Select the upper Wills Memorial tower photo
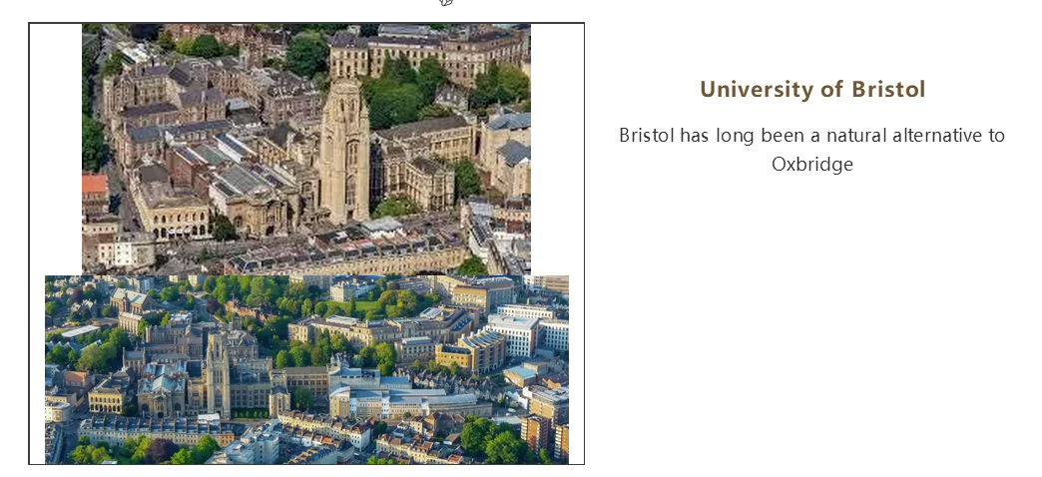The width and height of the screenshot is (1042, 477). pos(306,150)
